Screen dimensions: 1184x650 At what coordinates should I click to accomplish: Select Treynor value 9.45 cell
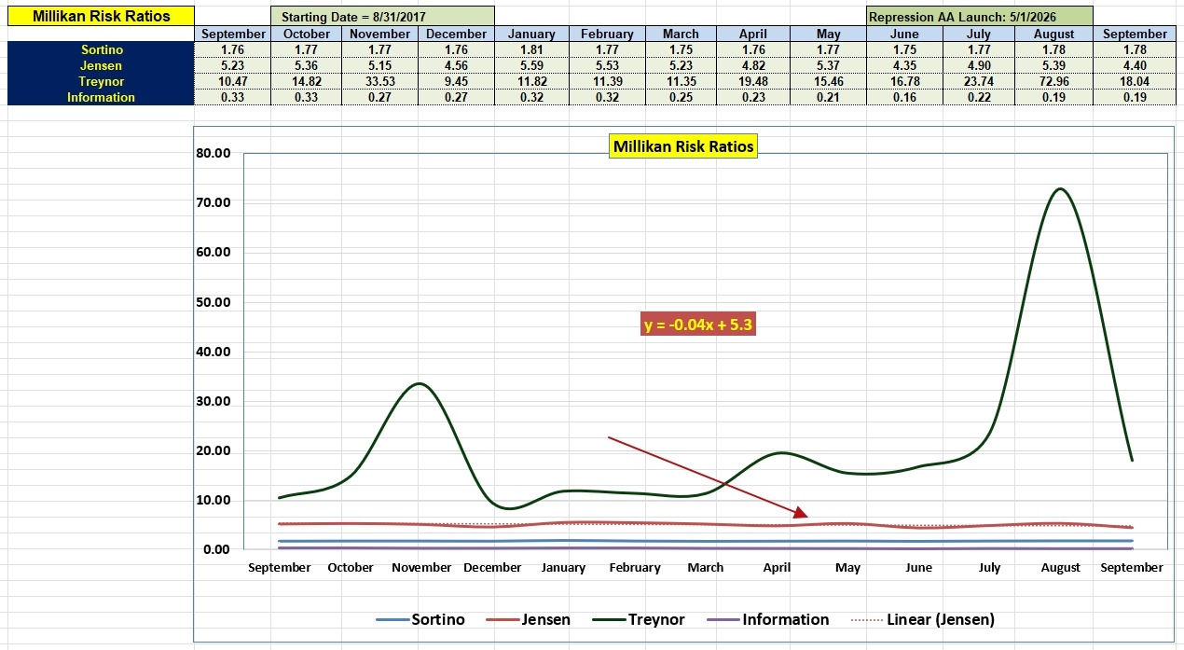tap(457, 81)
